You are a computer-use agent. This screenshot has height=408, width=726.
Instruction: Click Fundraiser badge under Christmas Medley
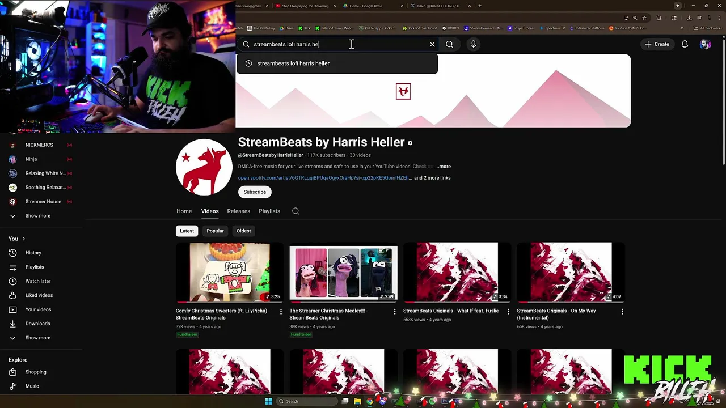point(301,334)
